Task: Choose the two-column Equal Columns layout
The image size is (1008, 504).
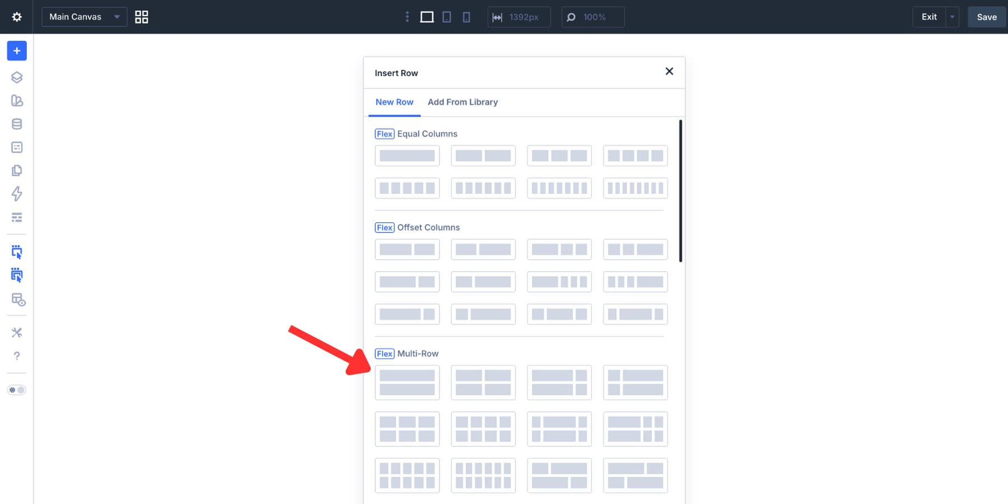Action: pyautogui.click(x=483, y=156)
